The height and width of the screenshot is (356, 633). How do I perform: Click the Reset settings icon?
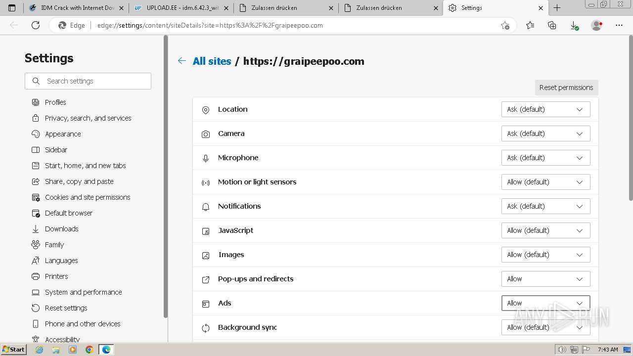[x=36, y=308]
